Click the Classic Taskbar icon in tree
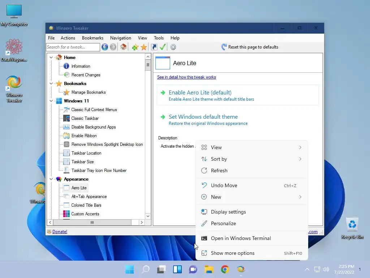The width and height of the screenshot is (370, 278). [66, 118]
